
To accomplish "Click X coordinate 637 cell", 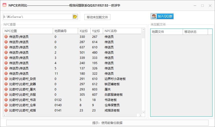I will click(x=82, y=47).
